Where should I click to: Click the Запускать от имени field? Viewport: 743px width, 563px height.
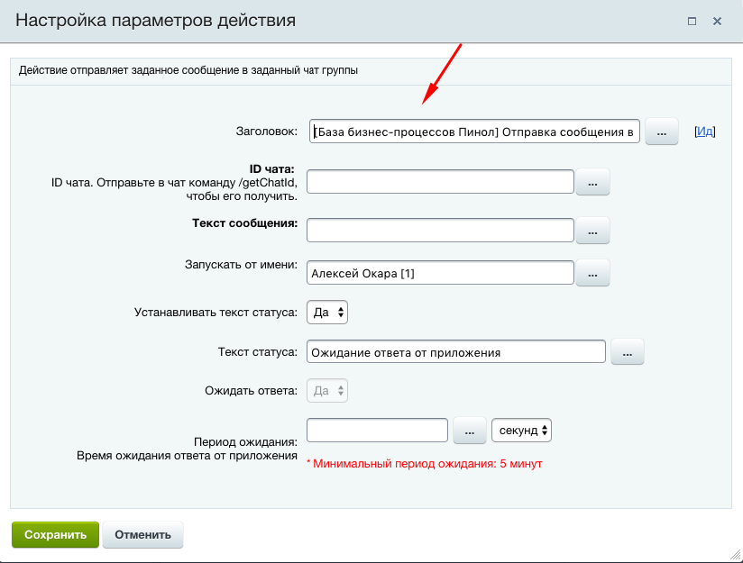pos(440,272)
